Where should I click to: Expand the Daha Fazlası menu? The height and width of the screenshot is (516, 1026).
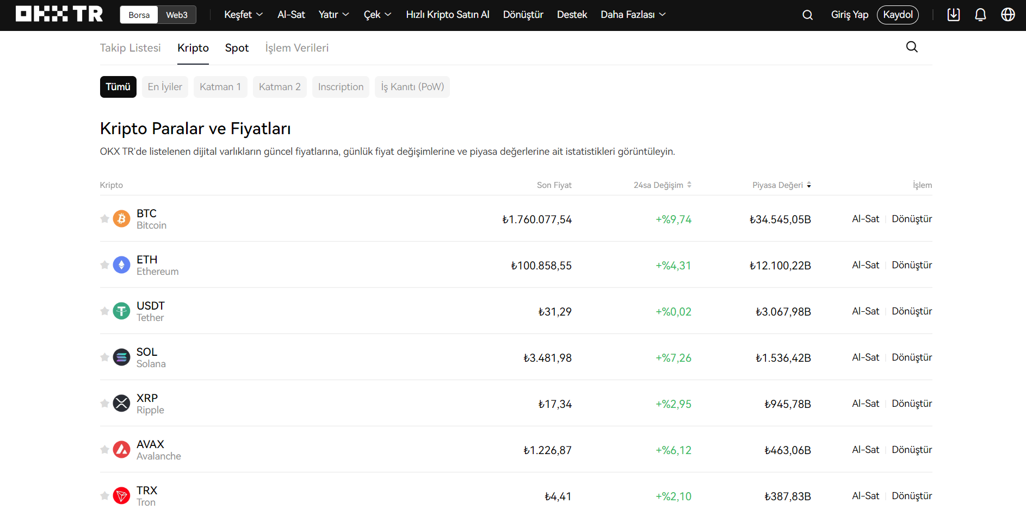633,15
